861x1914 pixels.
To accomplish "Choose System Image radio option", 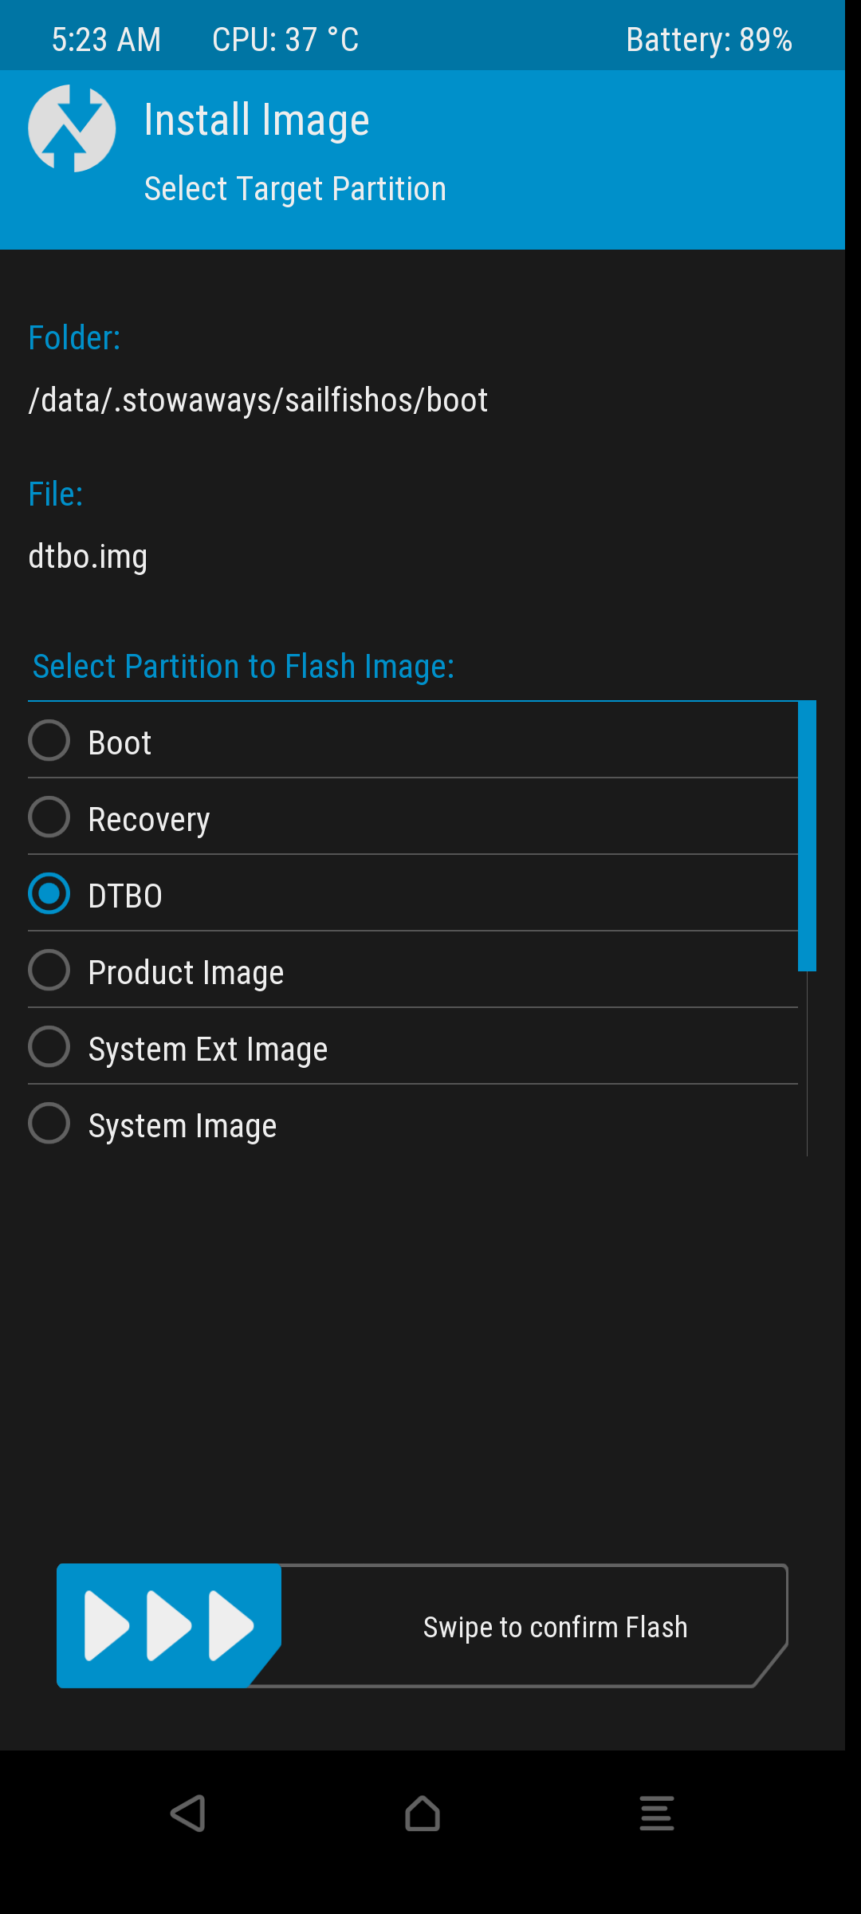I will click(49, 1123).
